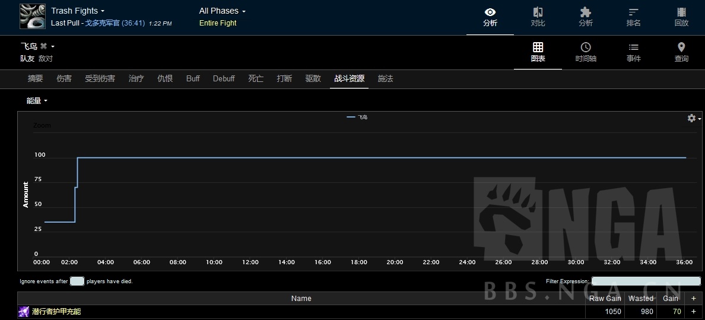The width and height of the screenshot is (705, 320).
Task: Switch to the 事件 events view
Action: 634,53
